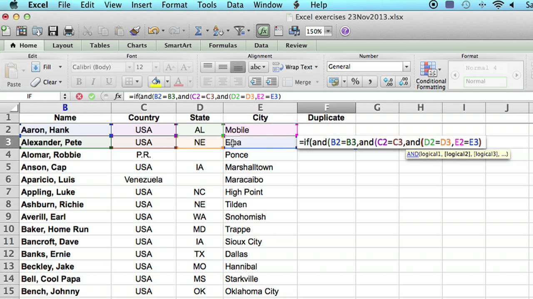Toggle align top vertical alignment
This screenshot has height=299, width=533.
click(x=208, y=67)
